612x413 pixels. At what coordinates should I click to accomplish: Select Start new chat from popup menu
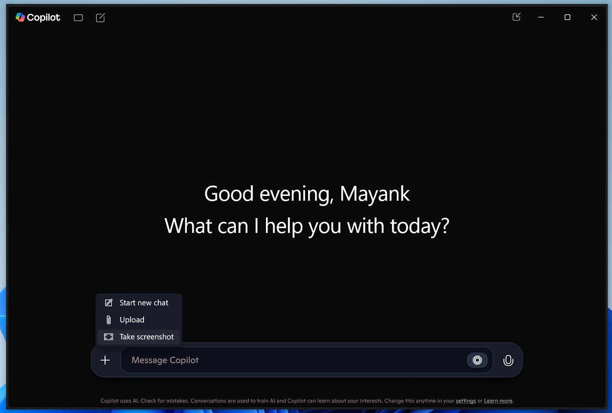(x=144, y=303)
